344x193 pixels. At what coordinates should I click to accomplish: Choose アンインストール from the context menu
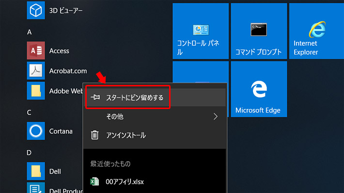[x=155, y=135]
